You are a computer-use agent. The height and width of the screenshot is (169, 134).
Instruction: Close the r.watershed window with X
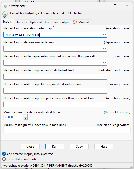point(127,6)
